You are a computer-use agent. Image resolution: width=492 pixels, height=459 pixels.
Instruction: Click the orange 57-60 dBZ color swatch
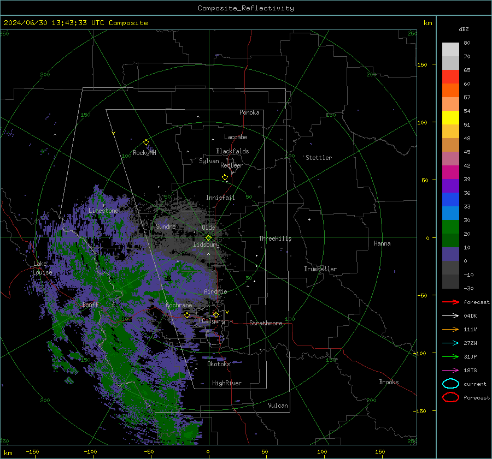point(450,91)
